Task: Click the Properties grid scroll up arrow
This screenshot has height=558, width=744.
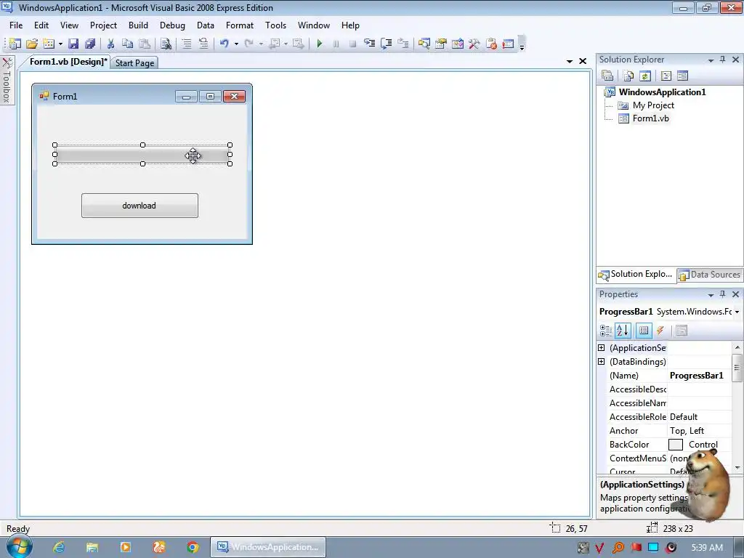Action: click(x=737, y=348)
